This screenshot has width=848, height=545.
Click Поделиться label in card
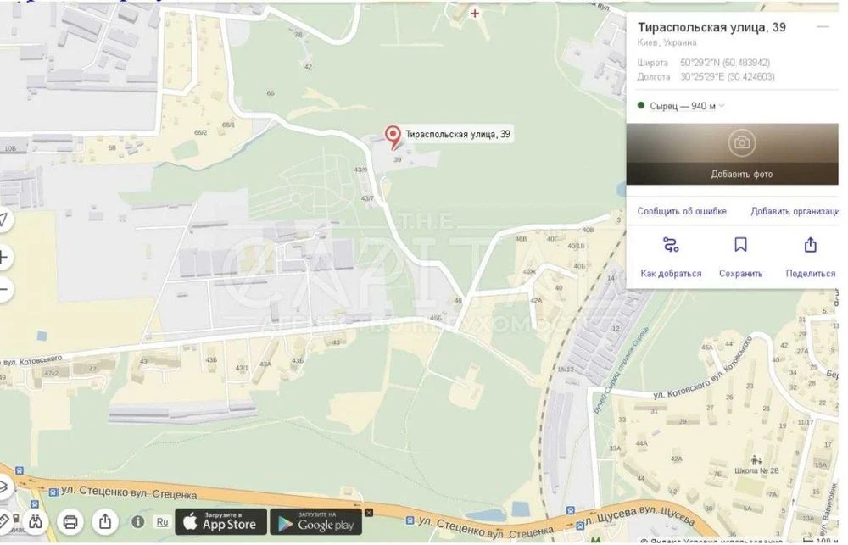click(x=810, y=274)
